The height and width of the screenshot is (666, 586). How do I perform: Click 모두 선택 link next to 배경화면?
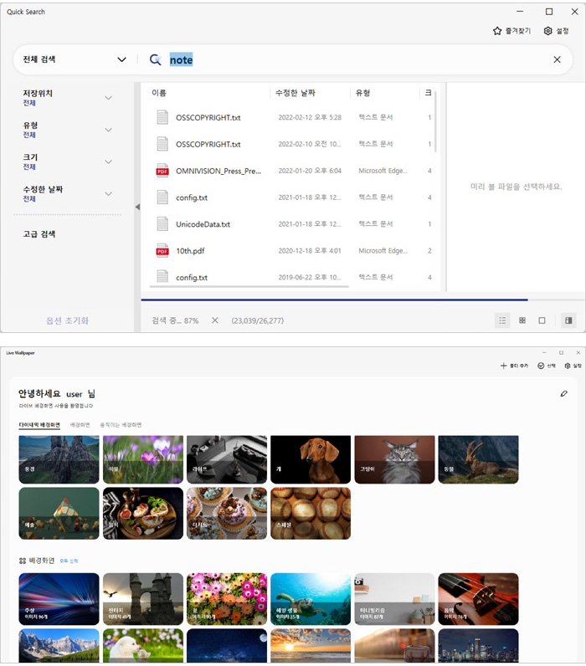point(69,561)
